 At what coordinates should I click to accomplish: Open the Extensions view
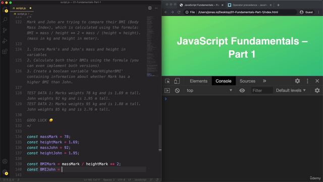pos(5,52)
